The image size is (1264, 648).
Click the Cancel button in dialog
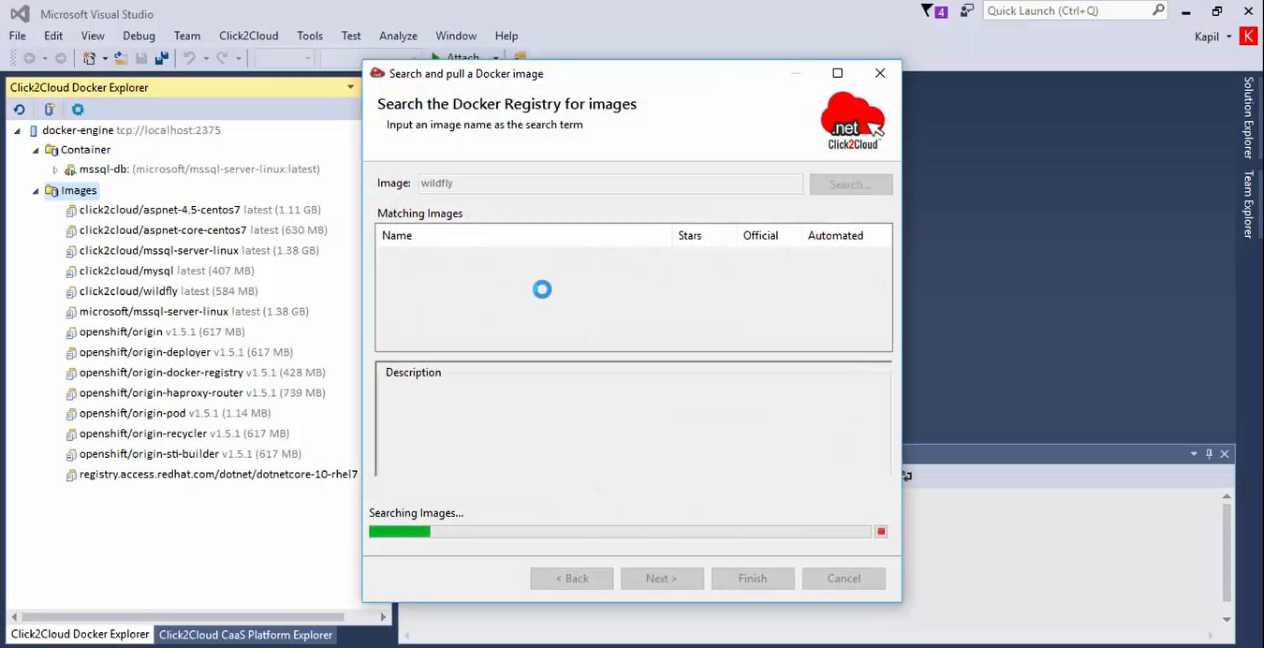coord(843,578)
